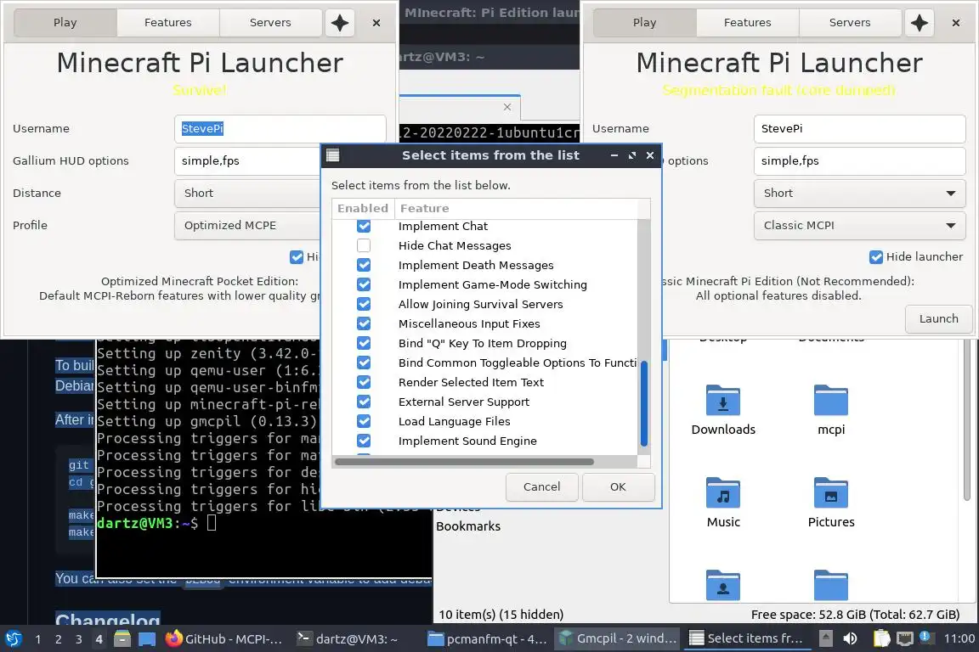Open the mcpi folder icon
Viewport: 979px width, 652px height.
pos(831,400)
